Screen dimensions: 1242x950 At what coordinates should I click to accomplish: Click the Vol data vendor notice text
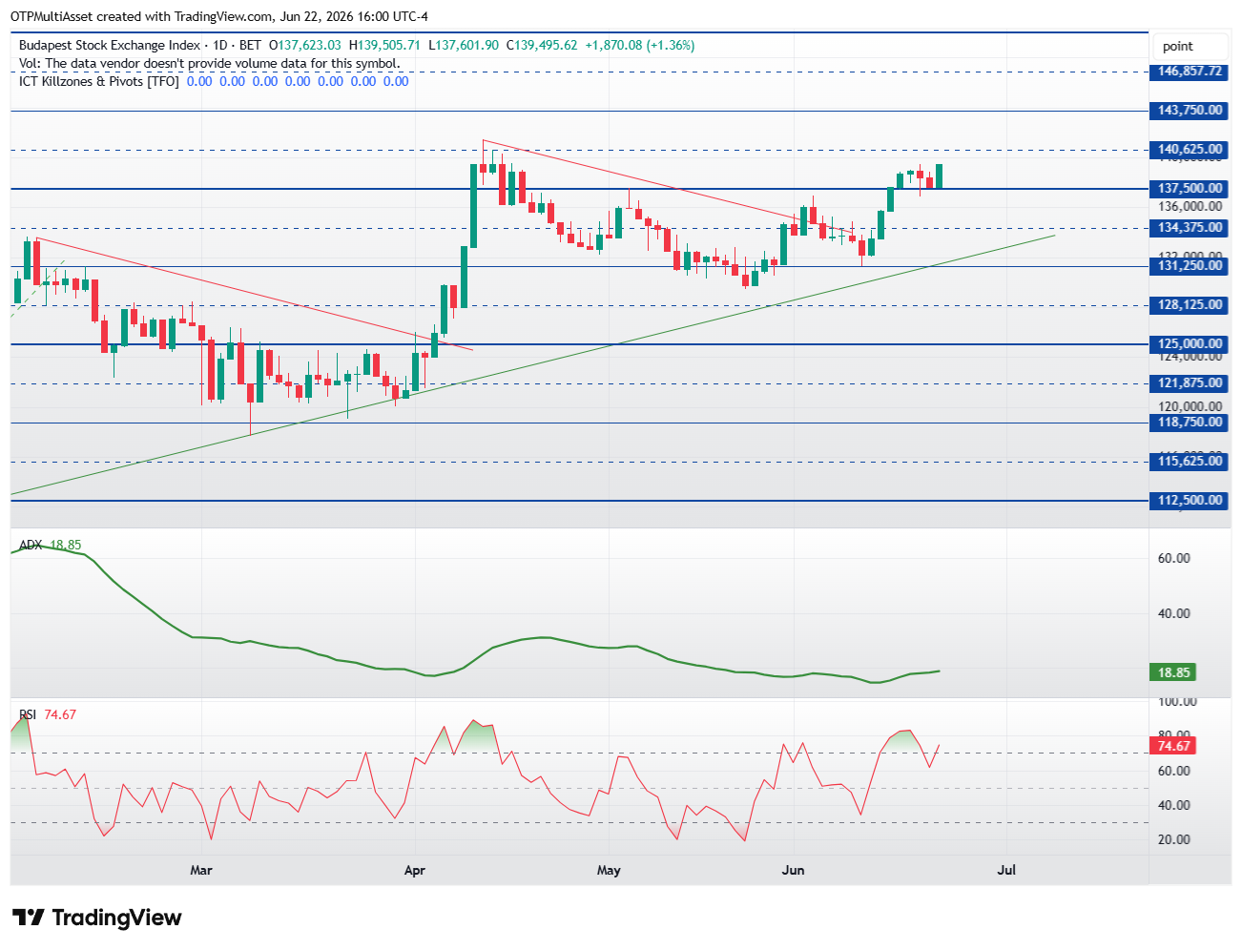(210, 64)
